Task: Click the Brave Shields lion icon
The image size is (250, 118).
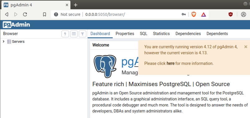Action: coord(193,15)
